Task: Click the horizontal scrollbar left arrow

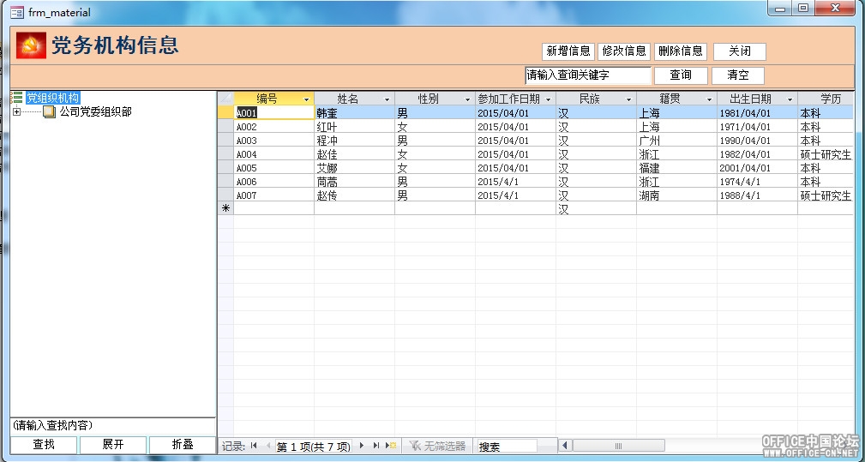Action: point(565,446)
